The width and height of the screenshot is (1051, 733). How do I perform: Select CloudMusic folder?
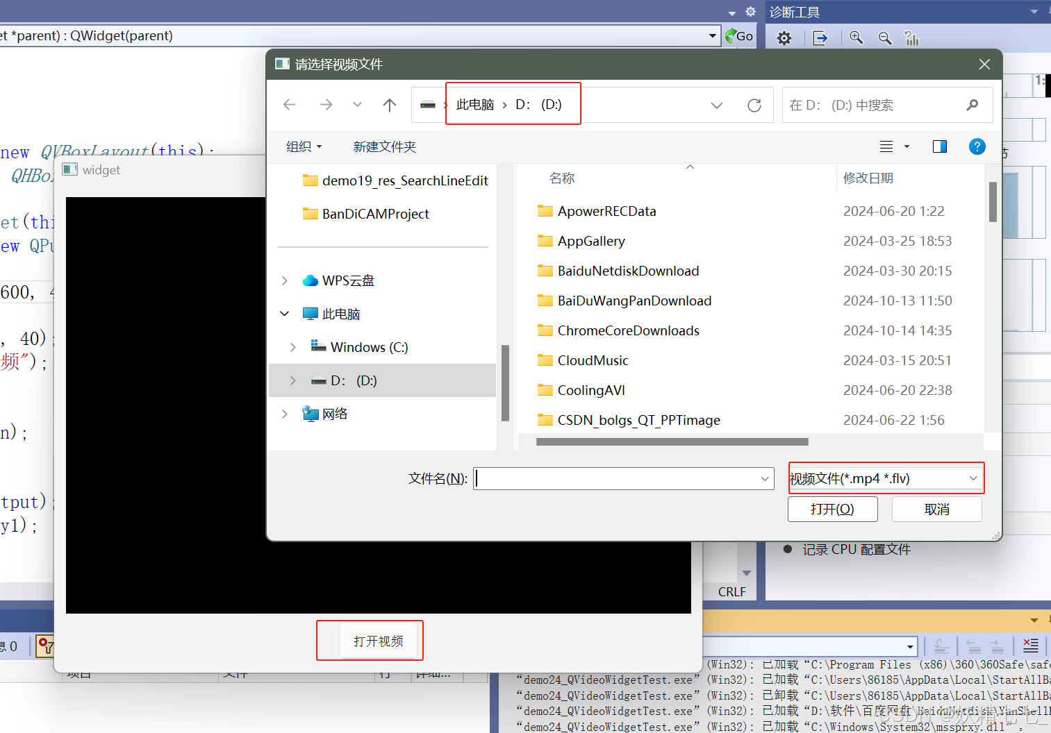[x=583, y=360]
